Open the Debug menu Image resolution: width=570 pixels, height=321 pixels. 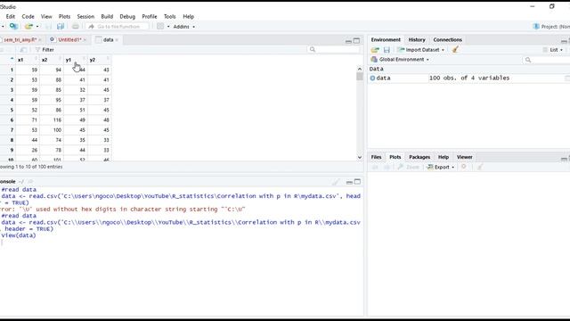pos(127,16)
